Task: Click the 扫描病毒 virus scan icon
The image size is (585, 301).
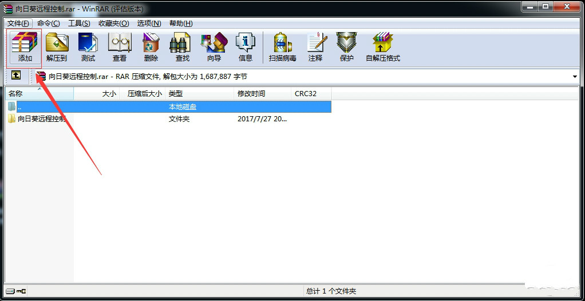Action: pos(282,47)
